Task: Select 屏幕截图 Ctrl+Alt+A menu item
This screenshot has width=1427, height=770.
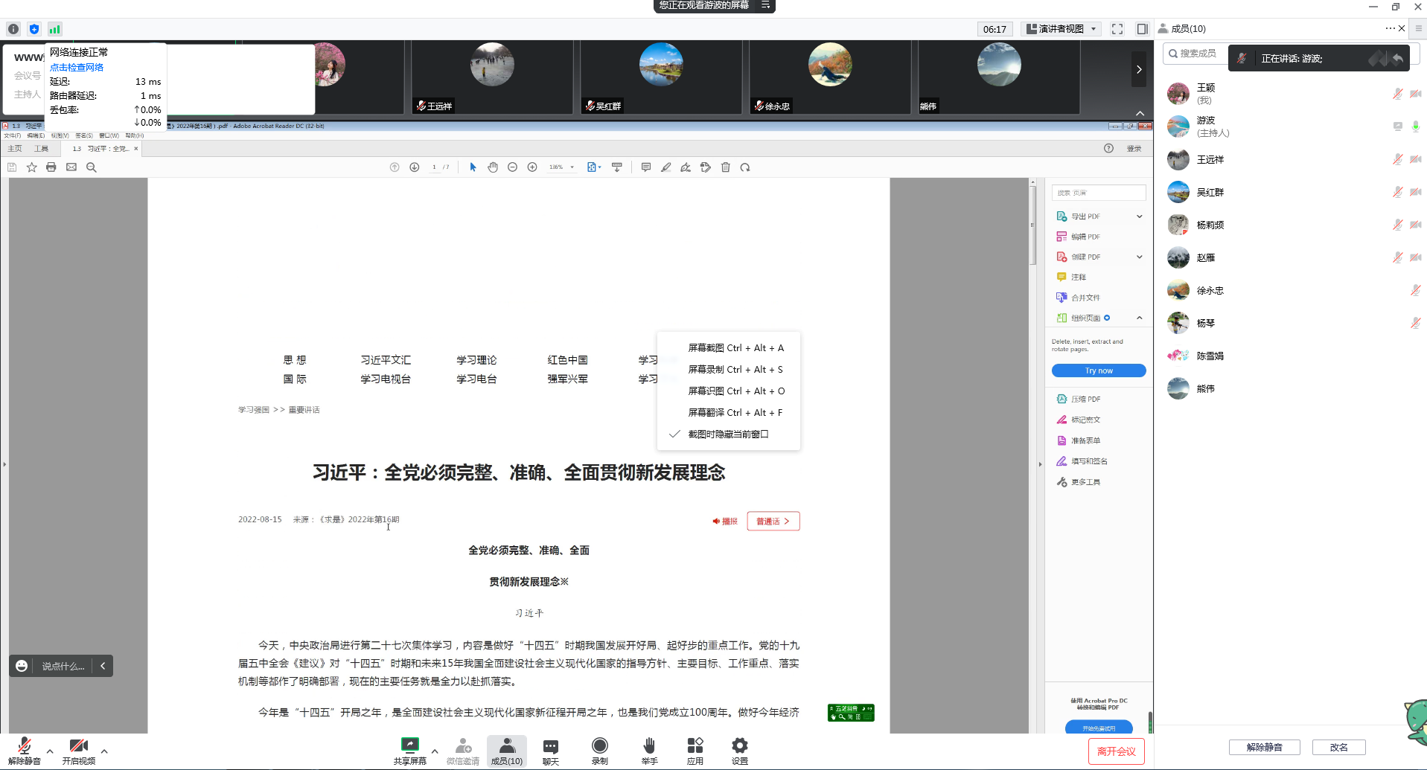Action: [735, 348]
